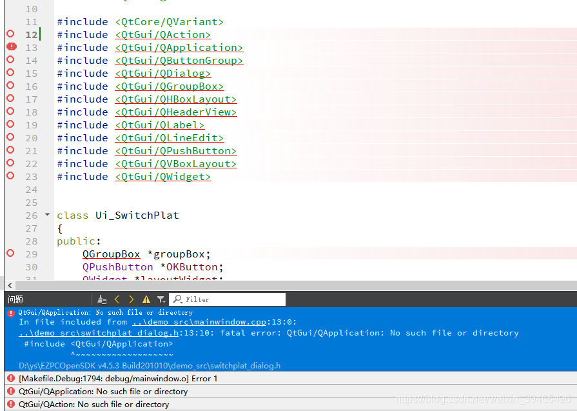Click line number 24 in gutter
Viewport: 577px width, 411px height.
[32, 190]
